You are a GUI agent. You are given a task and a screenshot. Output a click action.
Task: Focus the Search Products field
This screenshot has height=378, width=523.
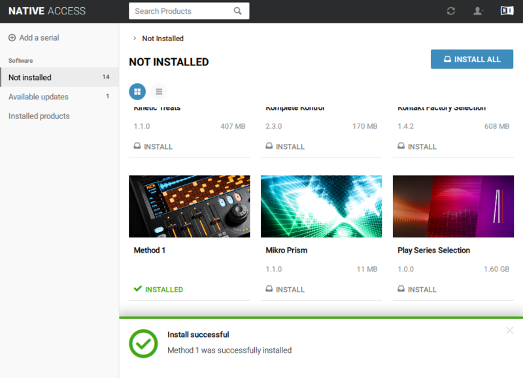(189, 11)
